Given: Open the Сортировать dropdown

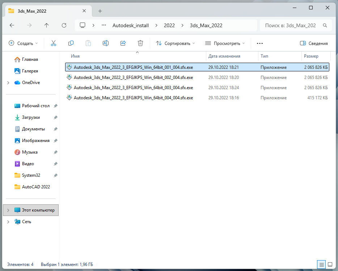Looking at the screenshot, I should point(175,43).
